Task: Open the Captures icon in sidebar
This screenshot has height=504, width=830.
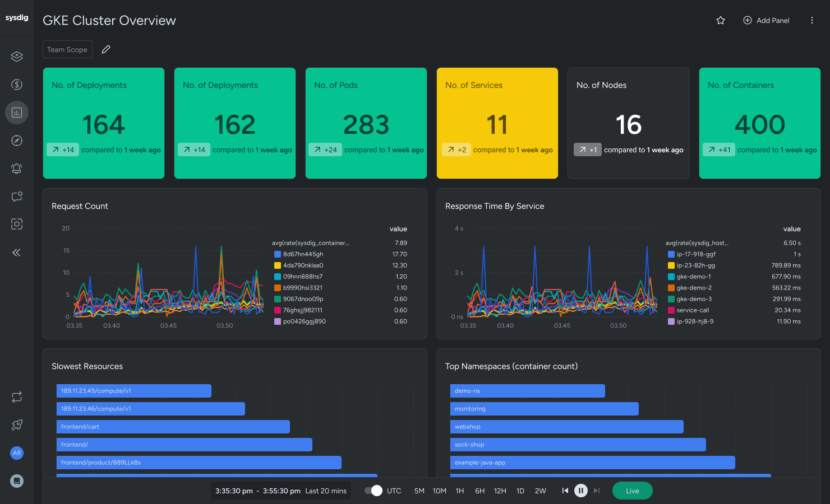Action: [16, 224]
